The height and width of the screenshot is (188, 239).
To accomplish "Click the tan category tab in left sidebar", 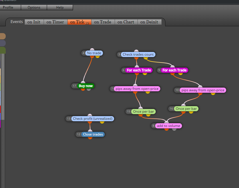I will [3, 36].
